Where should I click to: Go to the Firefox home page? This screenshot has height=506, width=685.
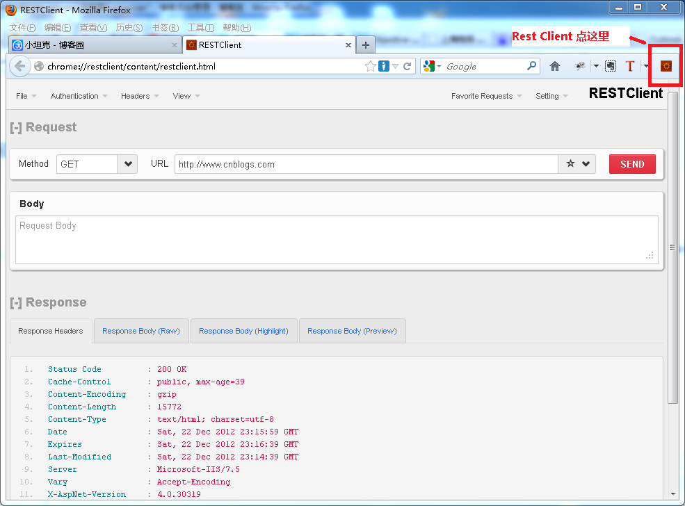pos(554,66)
